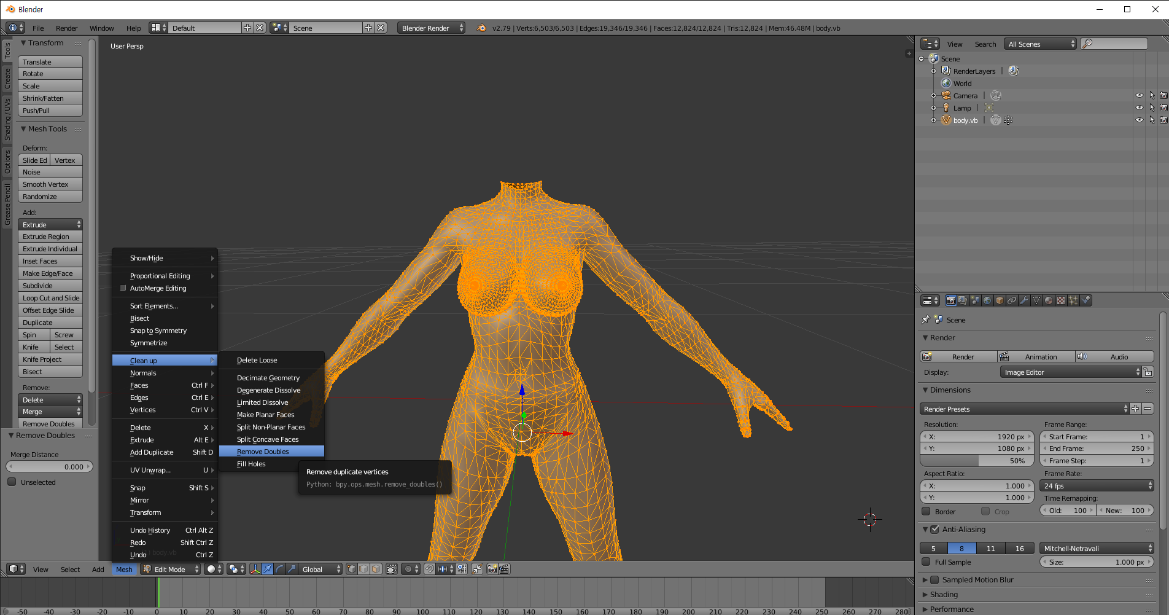Select the translate manipulator arrow icon
Image resolution: width=1169 pixels, height=615 pixels.
tap(267, 569)
